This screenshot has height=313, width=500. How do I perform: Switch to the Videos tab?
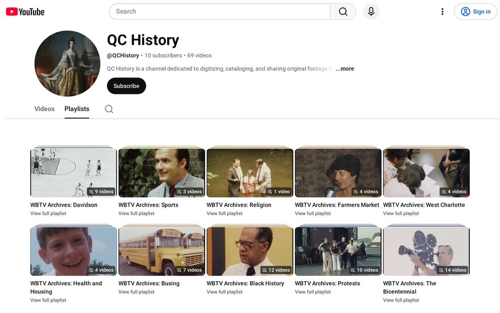44,109
